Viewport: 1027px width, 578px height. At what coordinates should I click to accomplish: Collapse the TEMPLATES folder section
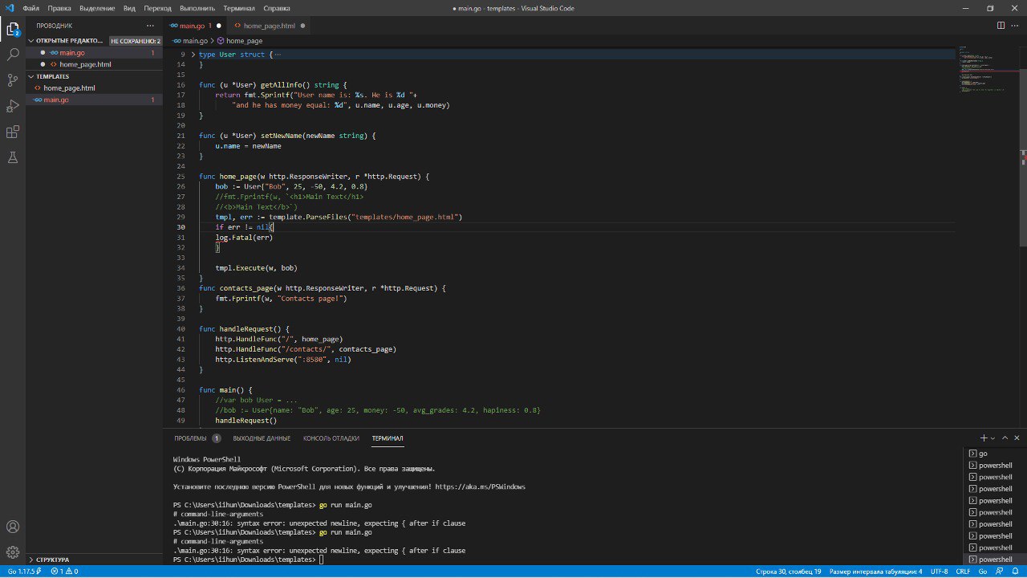(52, 76)
